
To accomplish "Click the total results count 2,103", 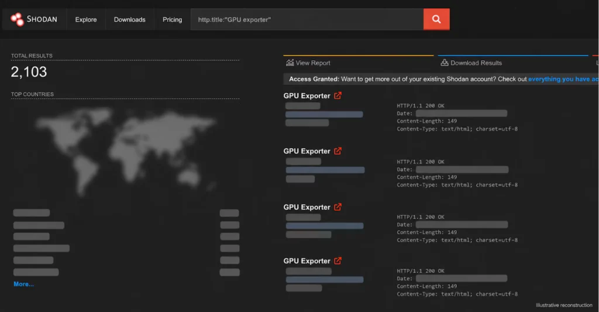I will pyautogui.click(x=29, y=72).
